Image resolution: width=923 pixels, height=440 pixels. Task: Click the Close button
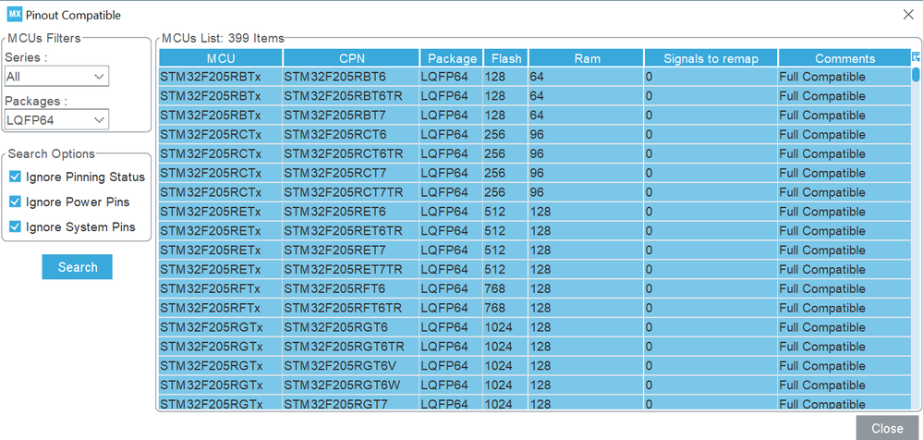(887, 428)
